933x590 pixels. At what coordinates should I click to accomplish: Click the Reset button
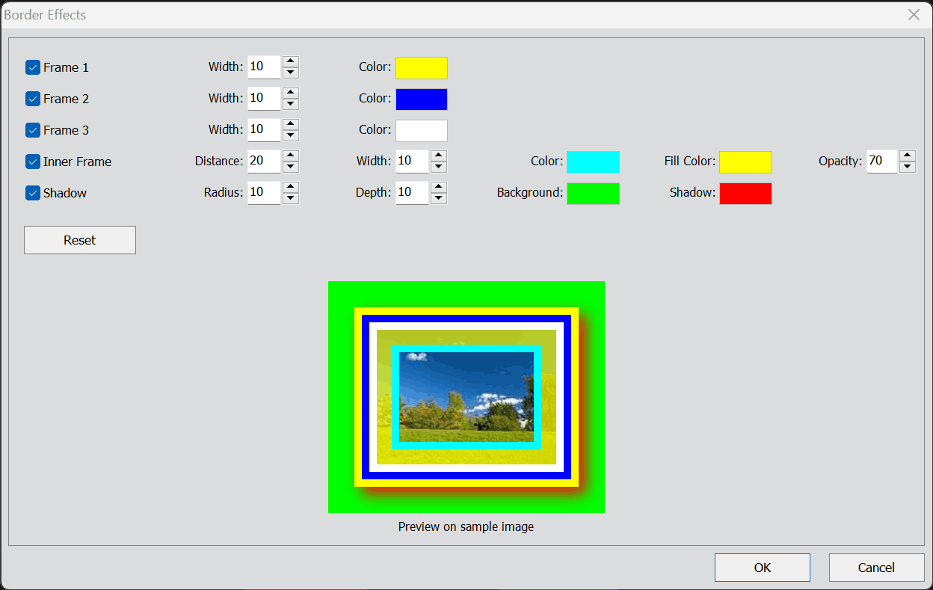(x=80, y=240)
